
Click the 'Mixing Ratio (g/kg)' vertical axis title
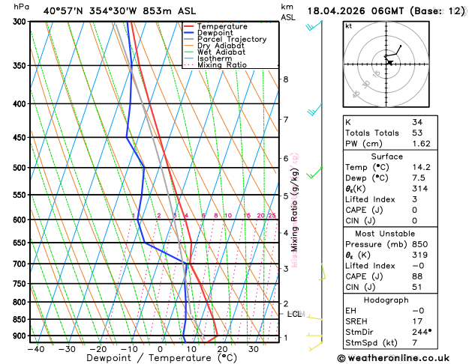[x=294, y=210]
